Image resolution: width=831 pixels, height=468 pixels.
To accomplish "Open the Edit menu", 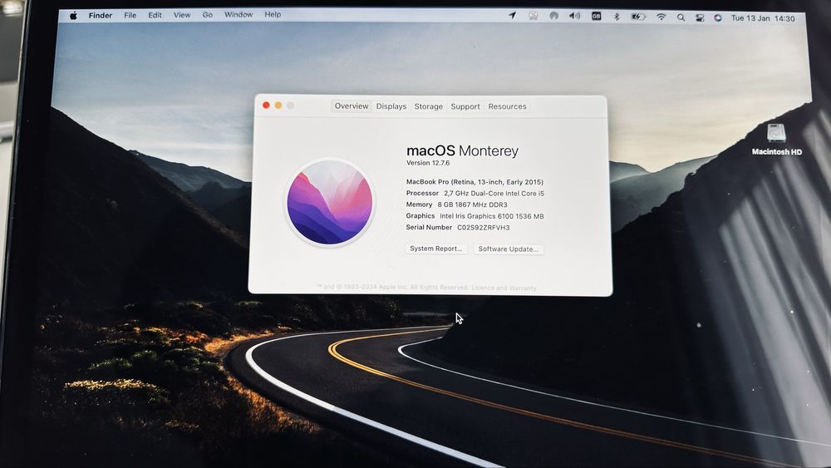I will click(155, 15).
